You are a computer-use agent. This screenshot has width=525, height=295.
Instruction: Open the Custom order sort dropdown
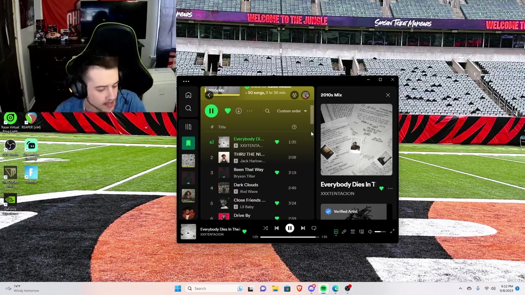[292, 111]
